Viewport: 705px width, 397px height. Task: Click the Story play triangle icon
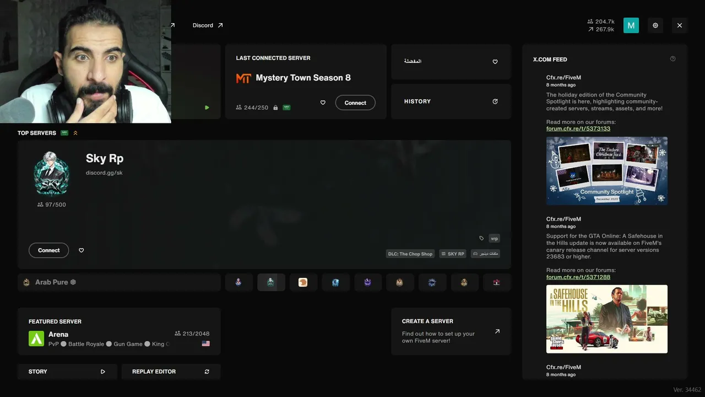(x=103, y=372)
